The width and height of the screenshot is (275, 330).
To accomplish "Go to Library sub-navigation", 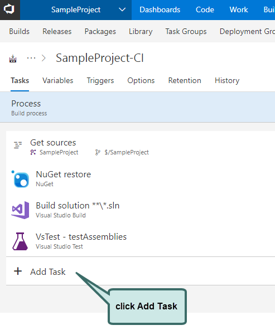I will coord(141,31).
